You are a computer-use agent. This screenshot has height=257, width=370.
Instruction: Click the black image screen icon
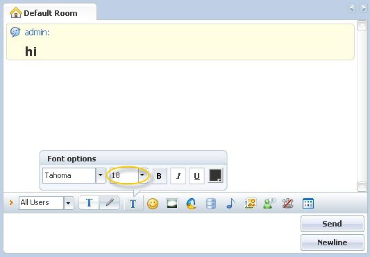tap(172, 204)
